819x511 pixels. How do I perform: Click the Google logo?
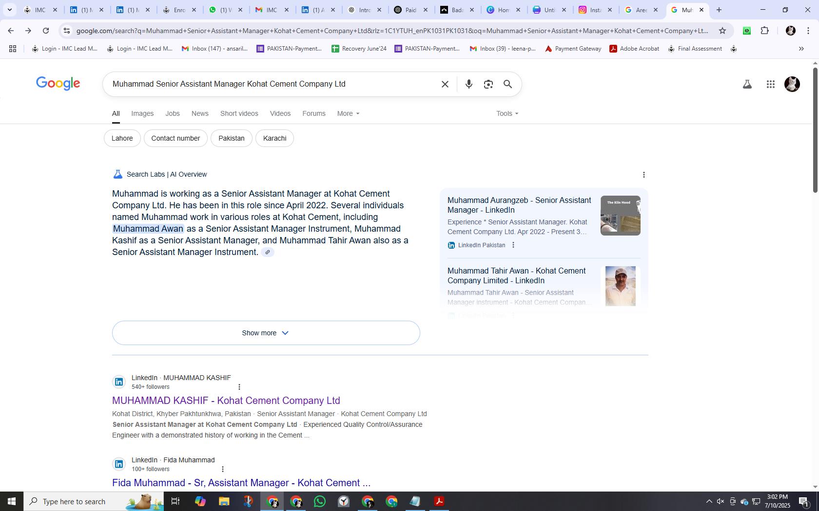click(x=58, y=83)
